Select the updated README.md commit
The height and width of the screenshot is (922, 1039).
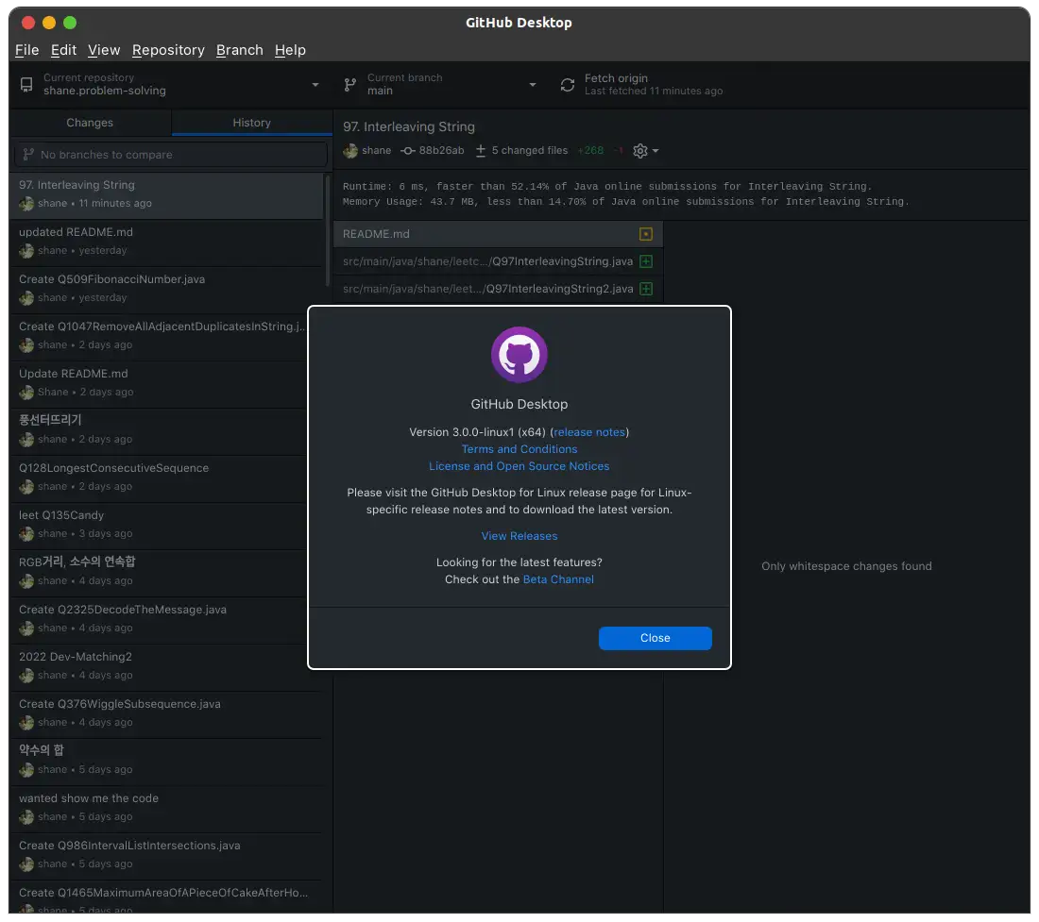(x=165, y=243)
